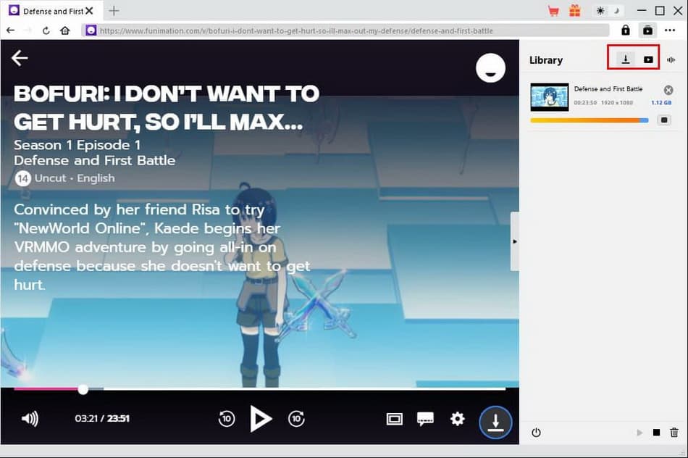The height and width of the screenshot is (458, 688).
Task: Skip forward 10 seconds in video
Action: click(x=296, y=418)
